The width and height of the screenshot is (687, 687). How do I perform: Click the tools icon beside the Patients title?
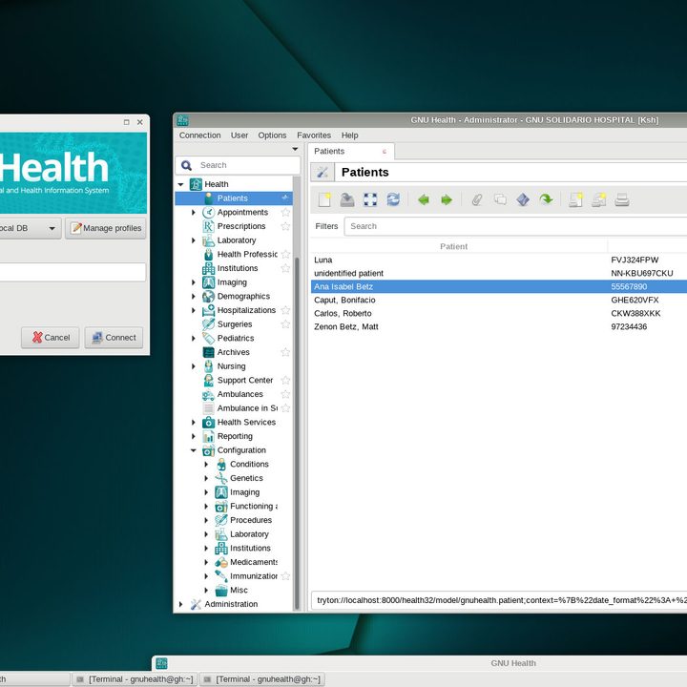point(323,172)
